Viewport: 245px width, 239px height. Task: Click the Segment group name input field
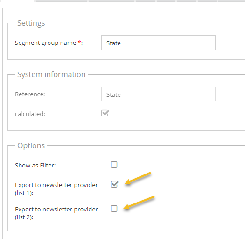pyautogui.click(x=158, y=43)
